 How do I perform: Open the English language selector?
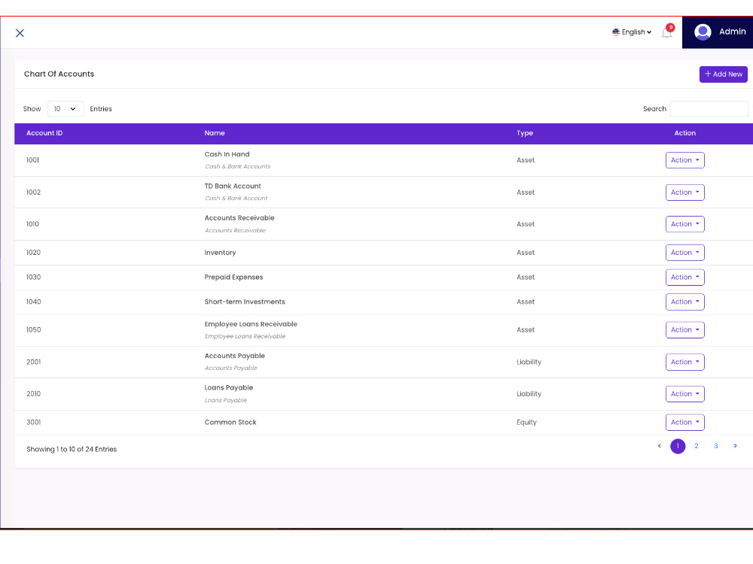coord(632,32)
